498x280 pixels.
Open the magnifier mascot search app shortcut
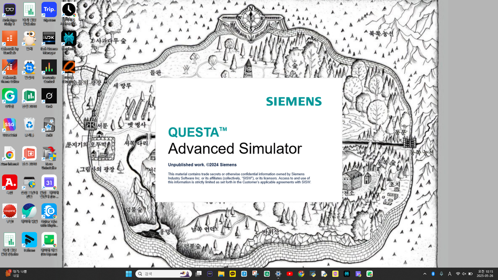29,41
